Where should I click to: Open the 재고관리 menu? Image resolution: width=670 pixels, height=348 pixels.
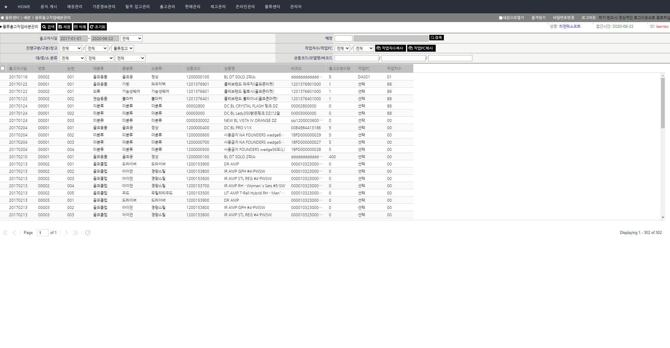tap(218, 7)
